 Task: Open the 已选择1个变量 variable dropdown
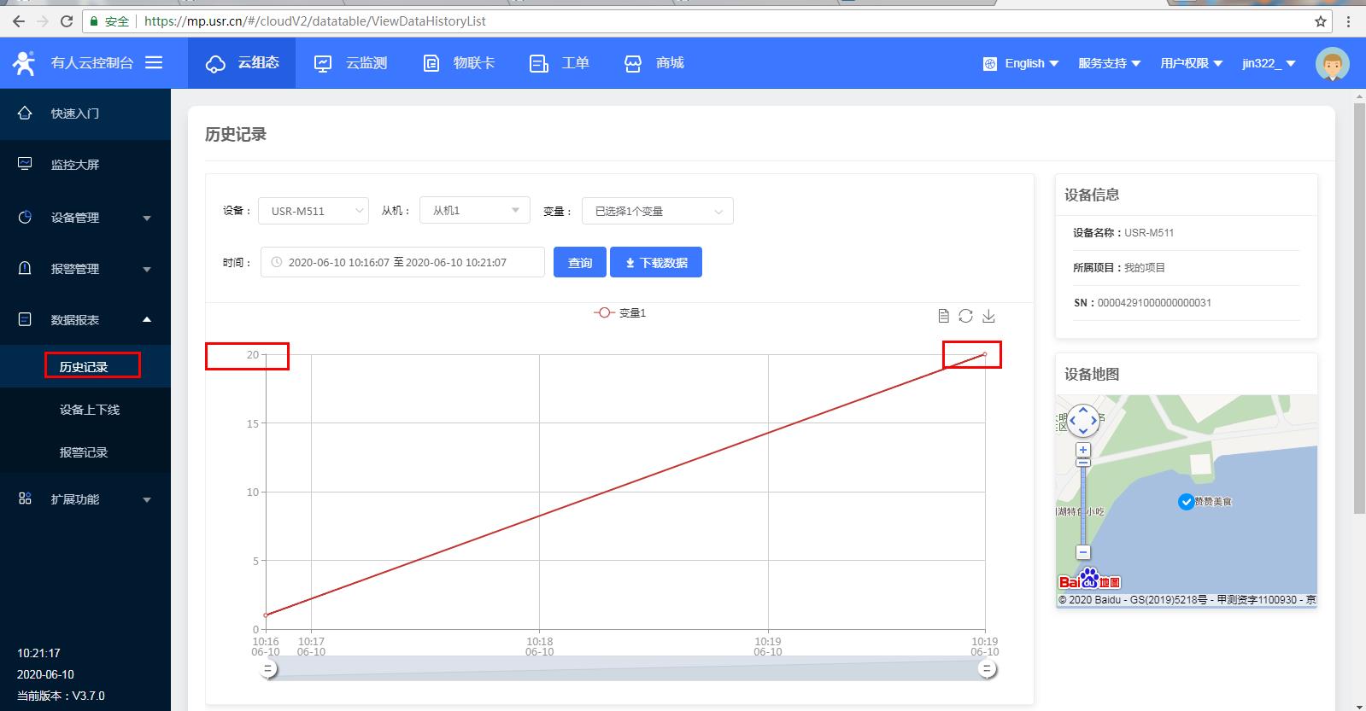pos(657,211)
